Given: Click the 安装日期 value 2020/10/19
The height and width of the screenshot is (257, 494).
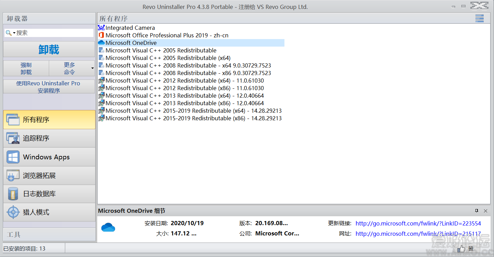Looking at the screenshot, I should point(187,223).
